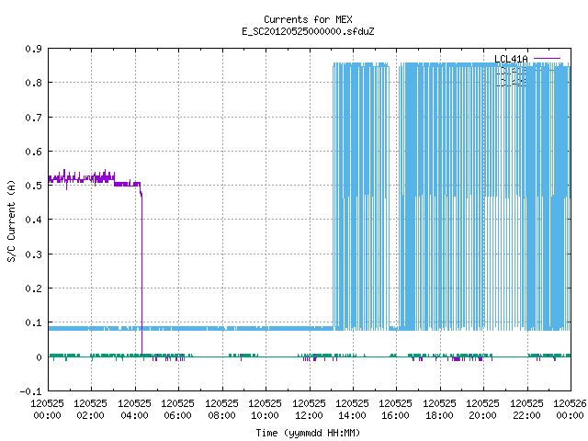Click the y-axis tick label "0.8"

(x=33, y=83)
